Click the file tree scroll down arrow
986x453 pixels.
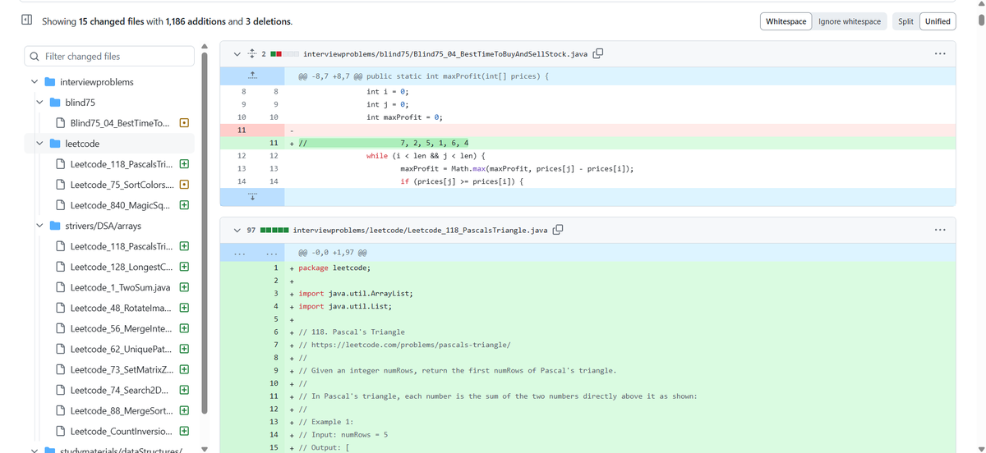coord(205,448)
